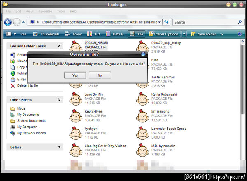This screenshot has width=247, height=181.
Task: Open Shared Documents link
Action: pos(31,121)
